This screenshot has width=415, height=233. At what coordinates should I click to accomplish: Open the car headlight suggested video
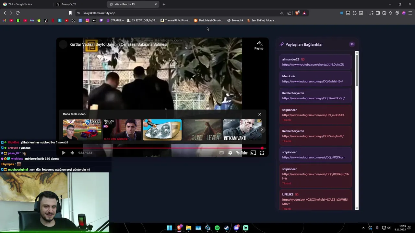pos(162,130)
